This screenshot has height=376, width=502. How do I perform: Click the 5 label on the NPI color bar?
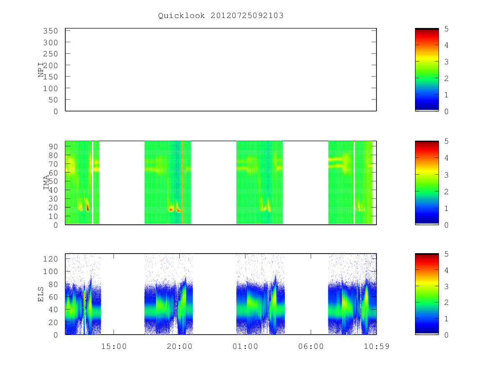pyautogui.click(x=447, y=28)
